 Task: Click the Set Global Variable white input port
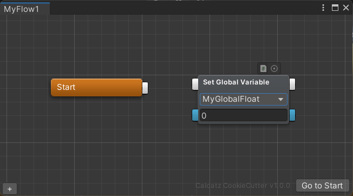pyautogui.click(x=195, y=84)
